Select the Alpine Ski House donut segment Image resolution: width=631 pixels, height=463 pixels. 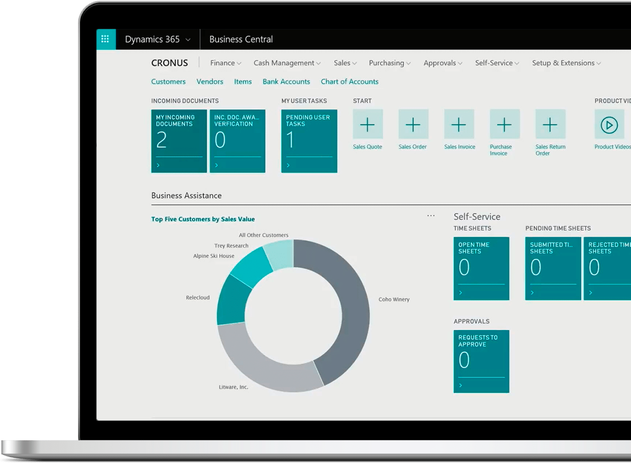[x=251, y=268]
